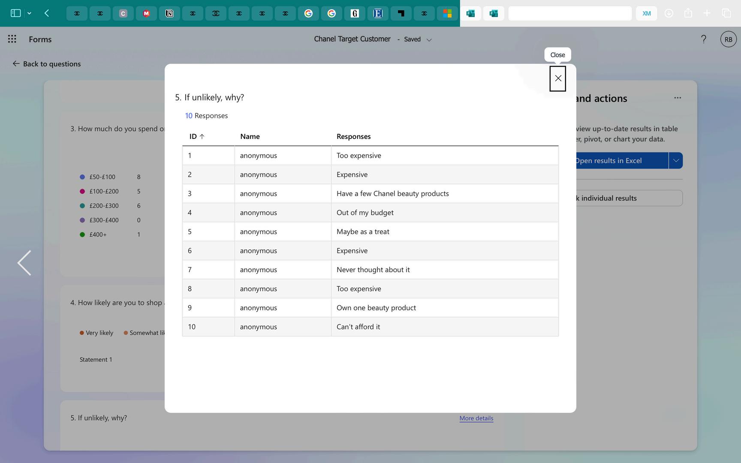Screen dimensions: 741x463
Task: Select the response 'Own one beauty product'
Action: (x=376, y=308)
